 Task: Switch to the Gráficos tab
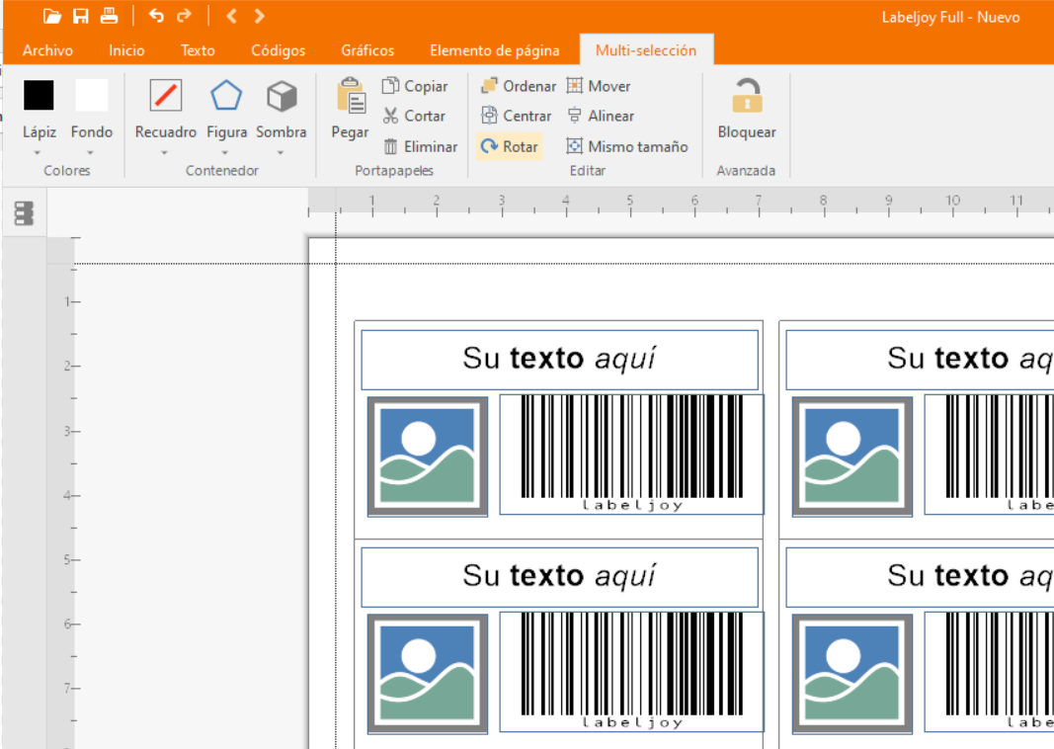coord(367,50)
